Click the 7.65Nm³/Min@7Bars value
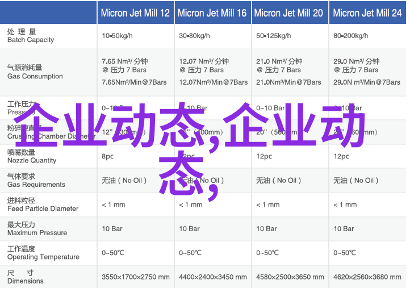The width and height of the screenshot is (410, 288). pyautogui.click(x=134, y=82)
